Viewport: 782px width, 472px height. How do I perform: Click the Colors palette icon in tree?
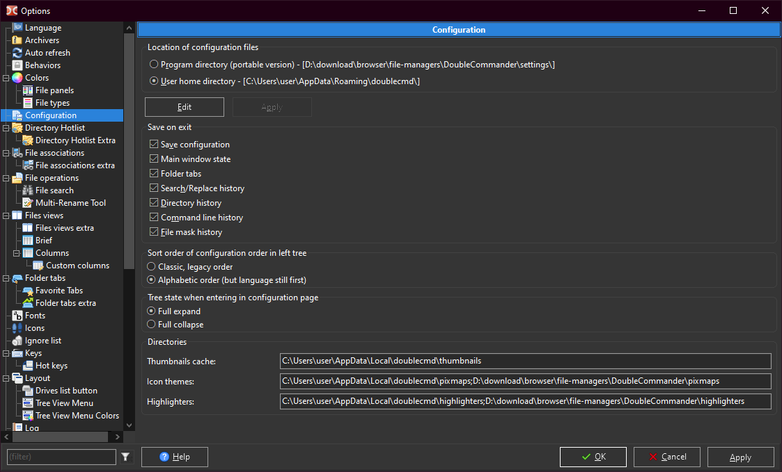[x=17, y=78]
